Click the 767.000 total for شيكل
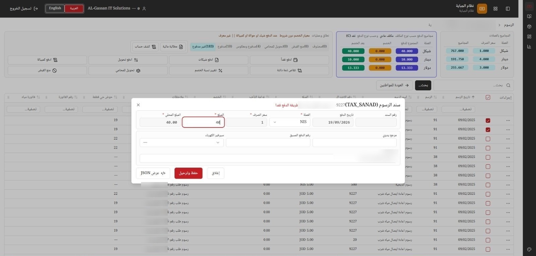The height and width of the screenshot is (256, 536). click(457, 51)
